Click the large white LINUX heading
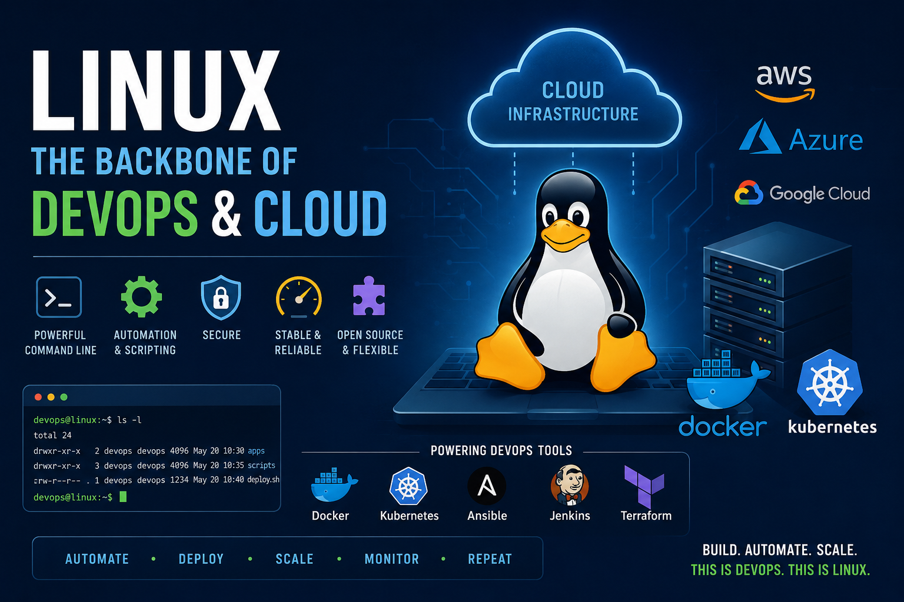Screen dimensions: 904x602 [156, 90]
